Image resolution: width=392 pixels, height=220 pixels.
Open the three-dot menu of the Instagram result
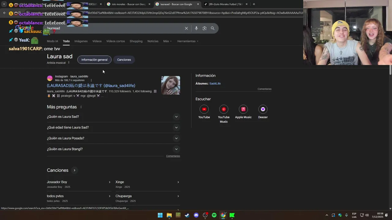(91, 80)
